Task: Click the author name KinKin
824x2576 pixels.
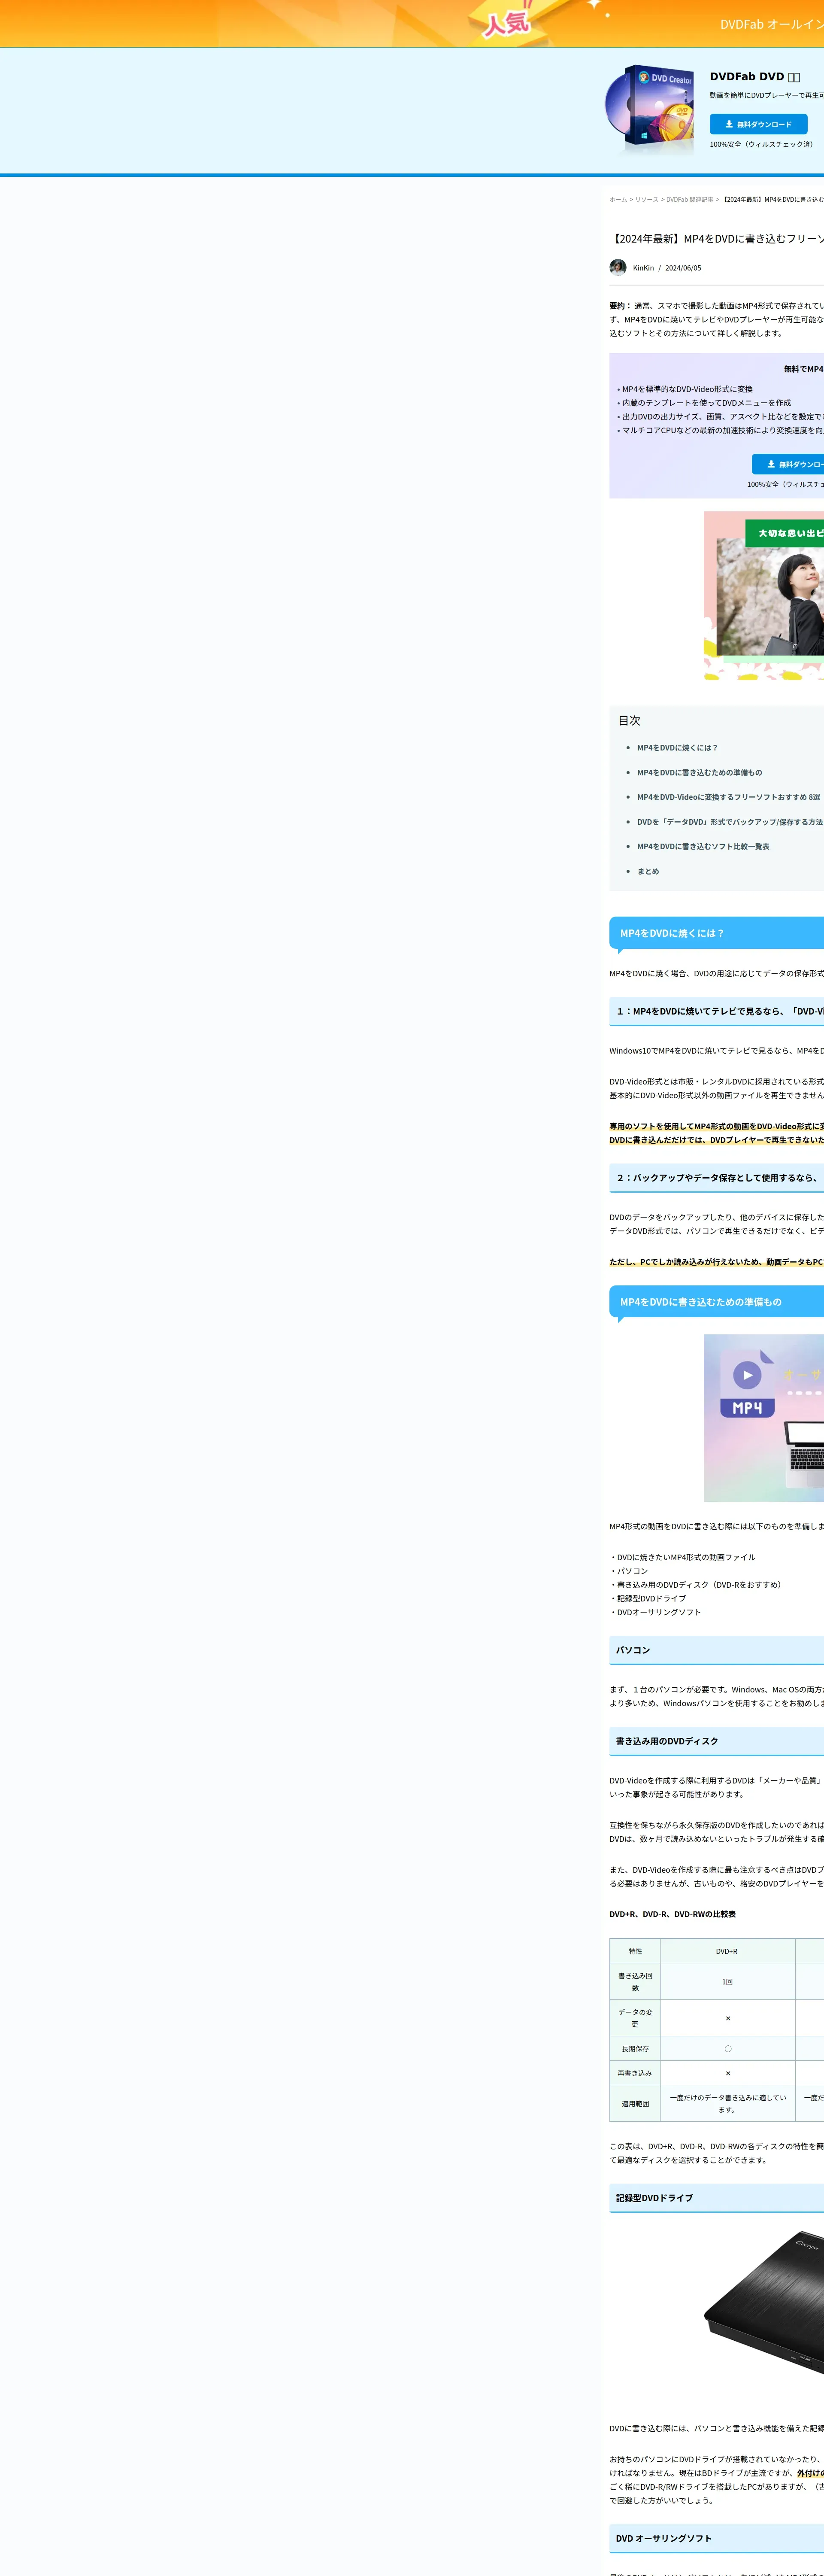Action: coord(643,268)
